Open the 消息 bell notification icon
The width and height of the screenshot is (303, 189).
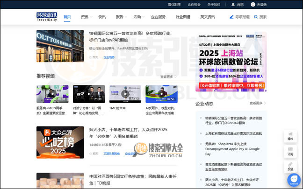tap(233, 5)
